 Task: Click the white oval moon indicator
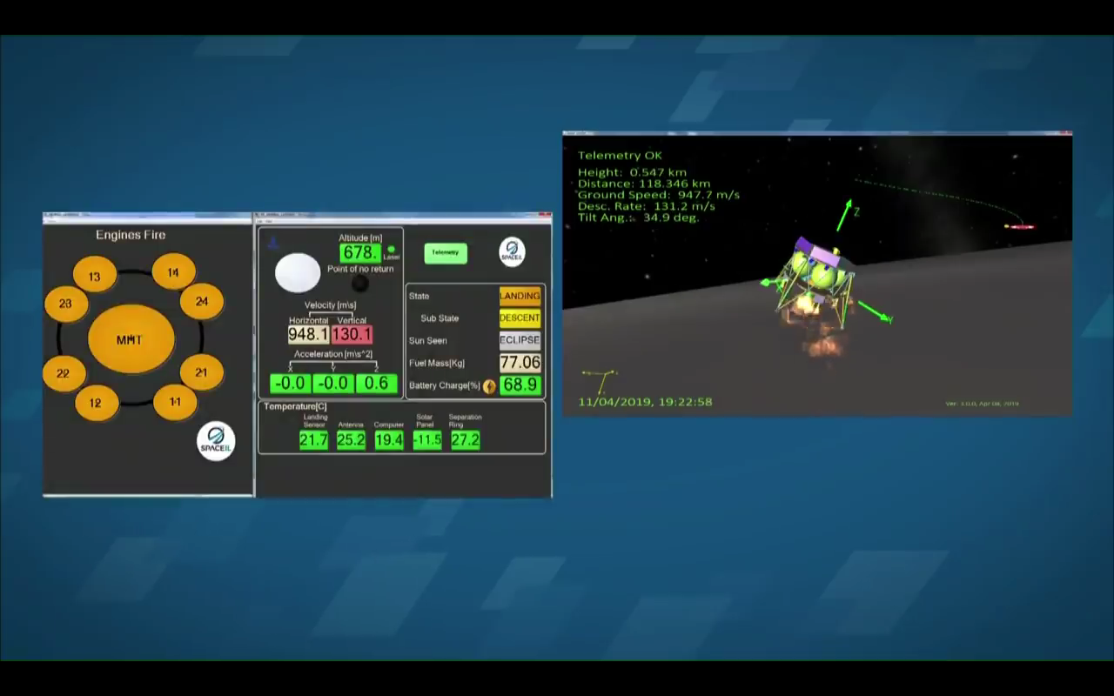[x=298, y=272]
